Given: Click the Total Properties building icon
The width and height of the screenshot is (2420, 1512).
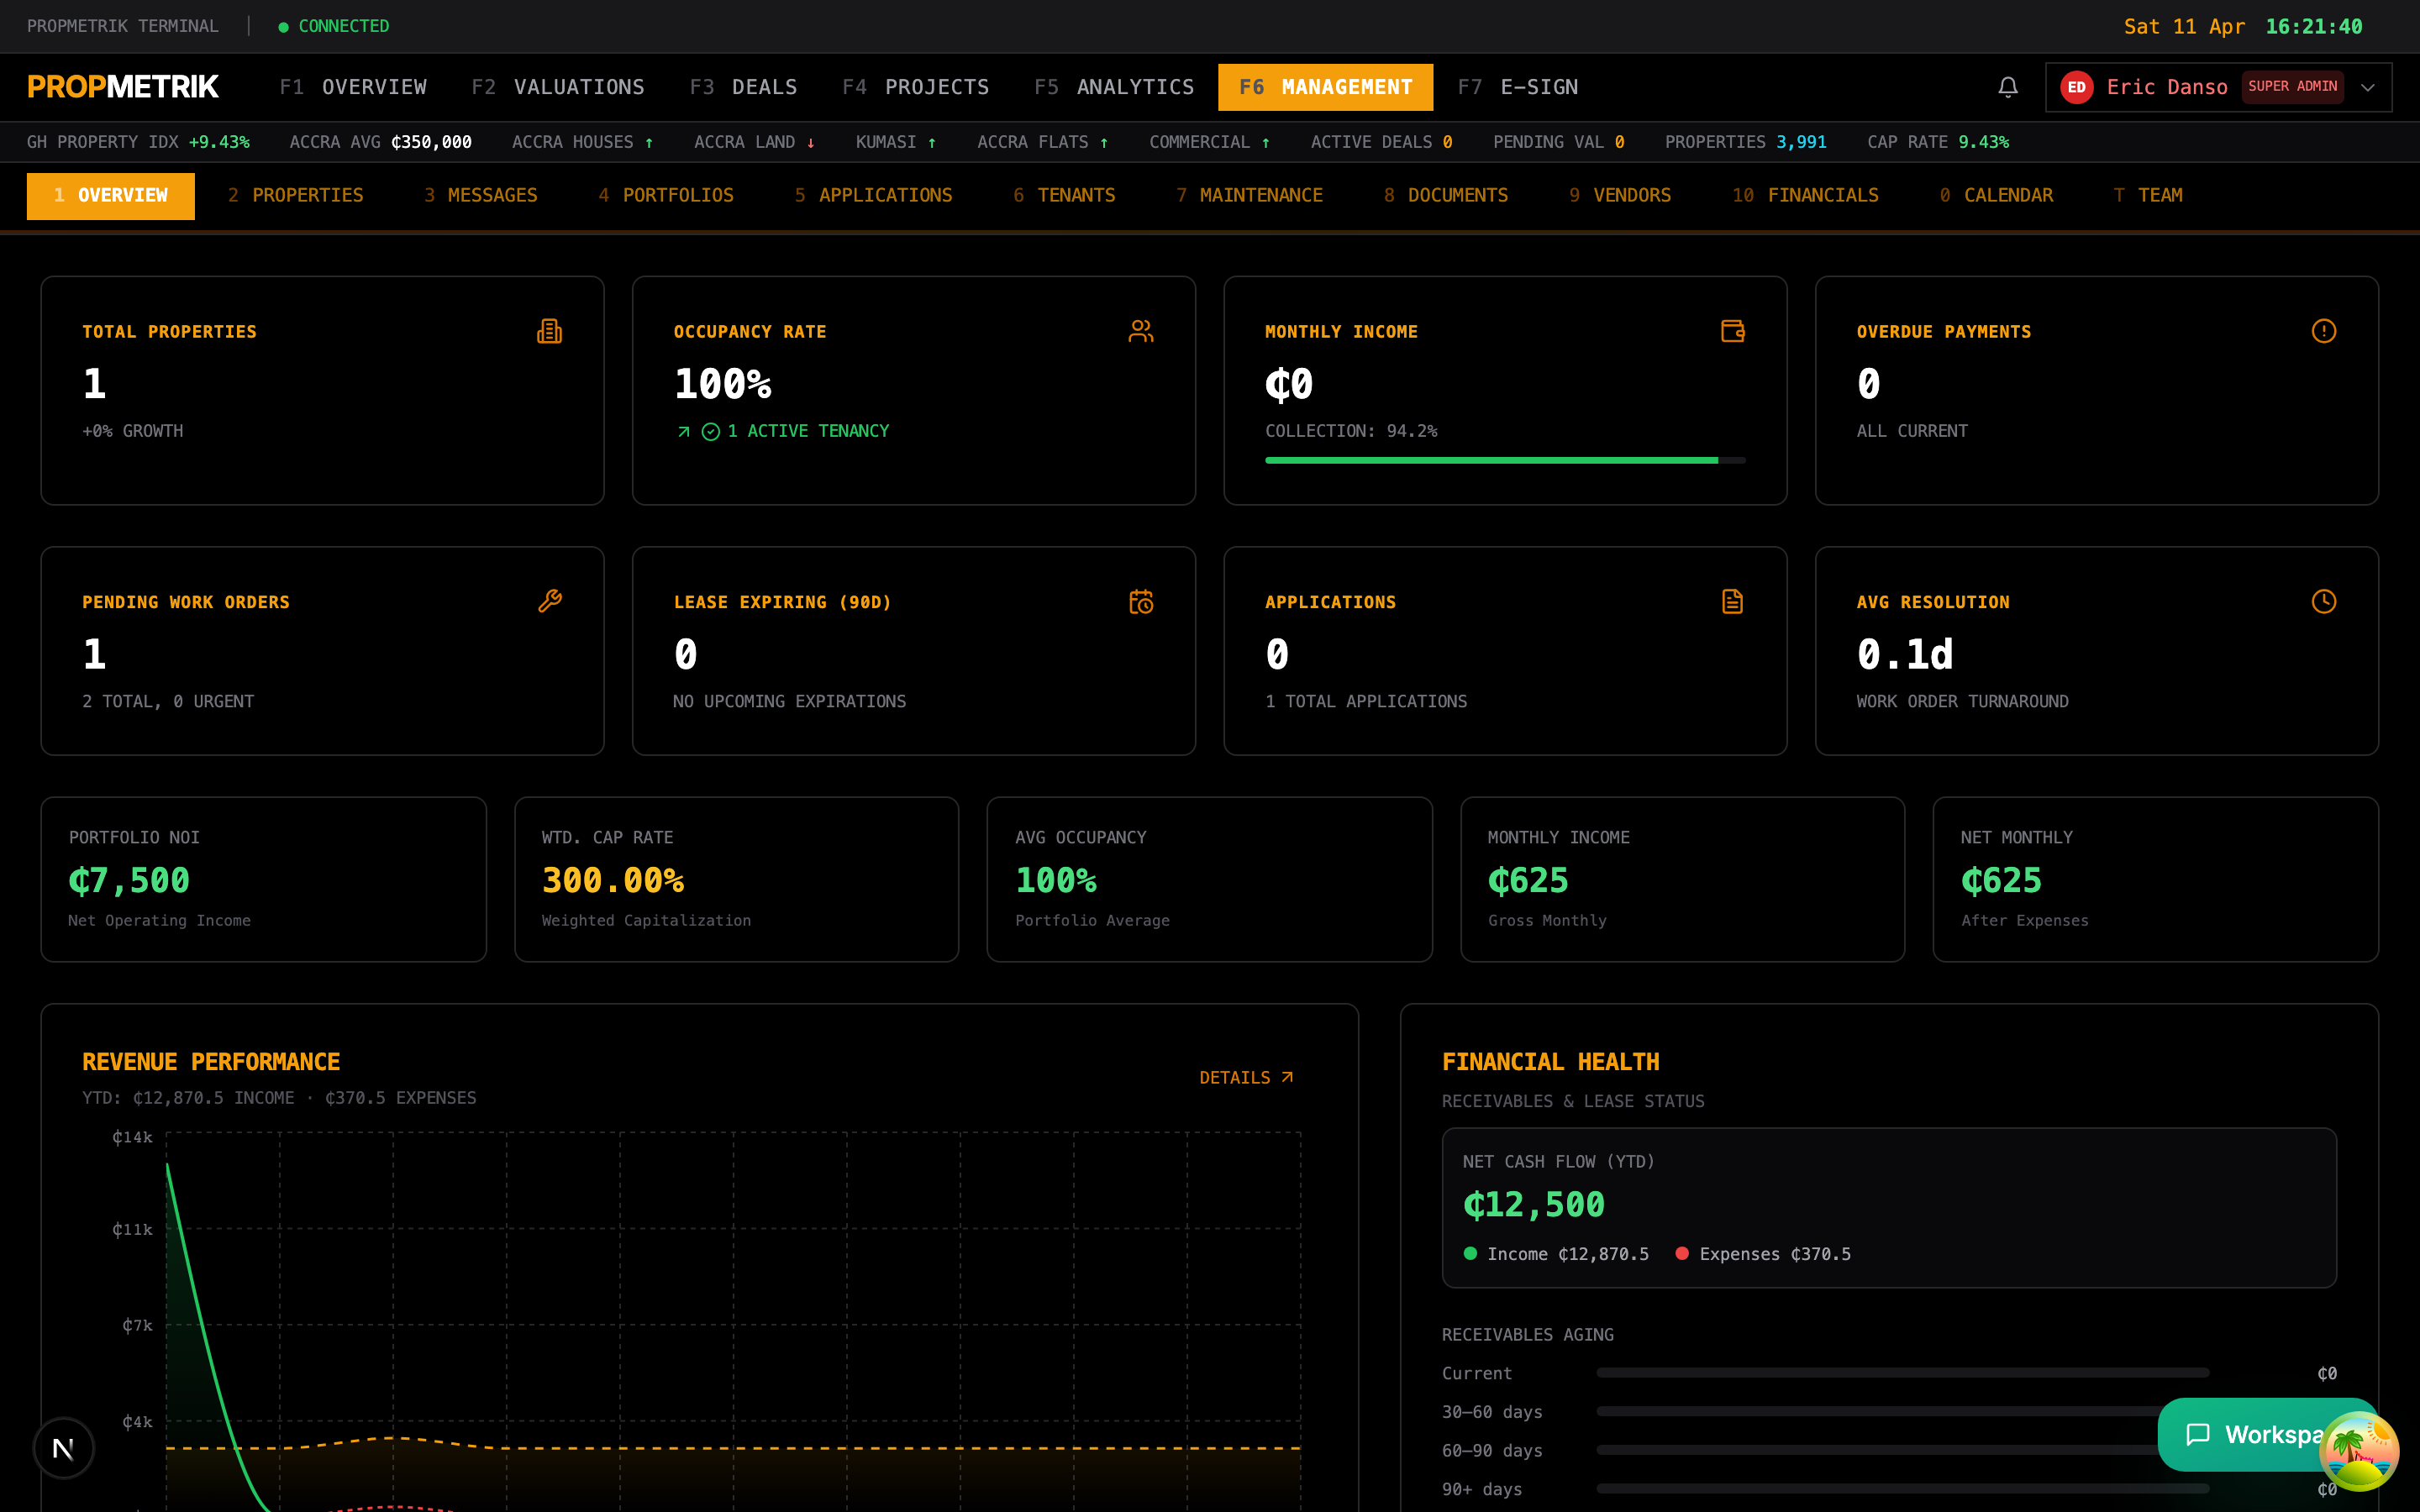Looking at the screenshot, I should 549,331.
